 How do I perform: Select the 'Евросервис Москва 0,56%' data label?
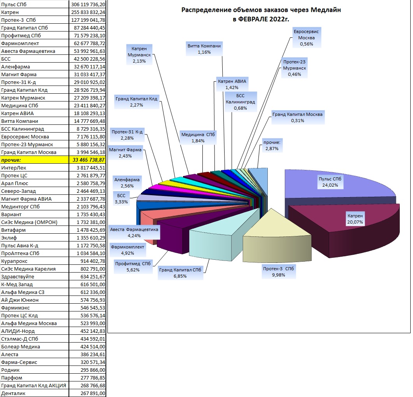(306, 38)
